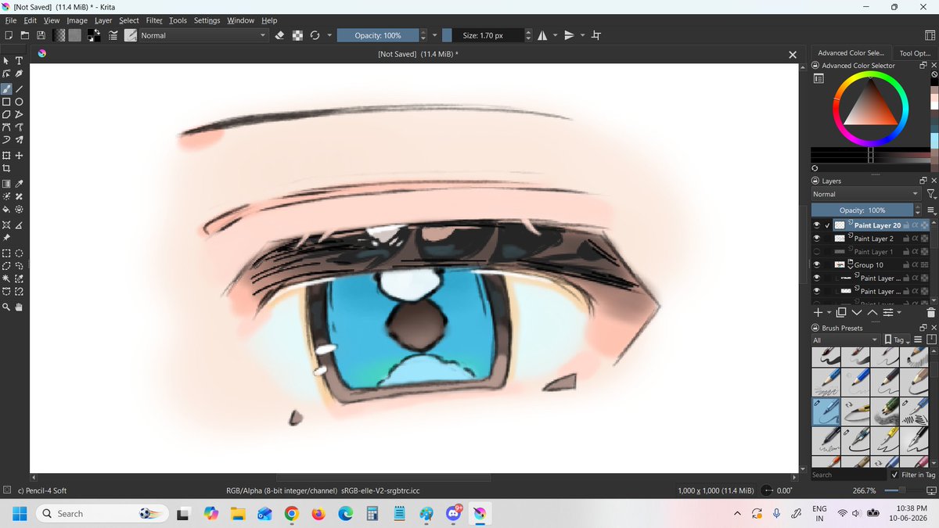Select the Measure tool

(x=19, y=224)
